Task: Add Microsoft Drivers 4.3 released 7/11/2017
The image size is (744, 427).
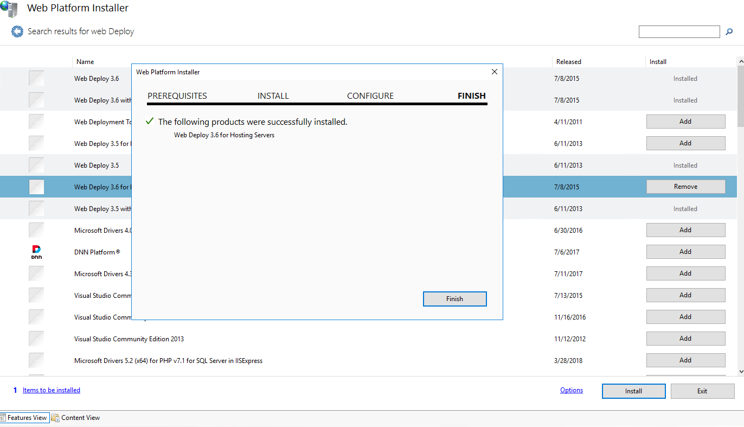Action: point(685,273)
